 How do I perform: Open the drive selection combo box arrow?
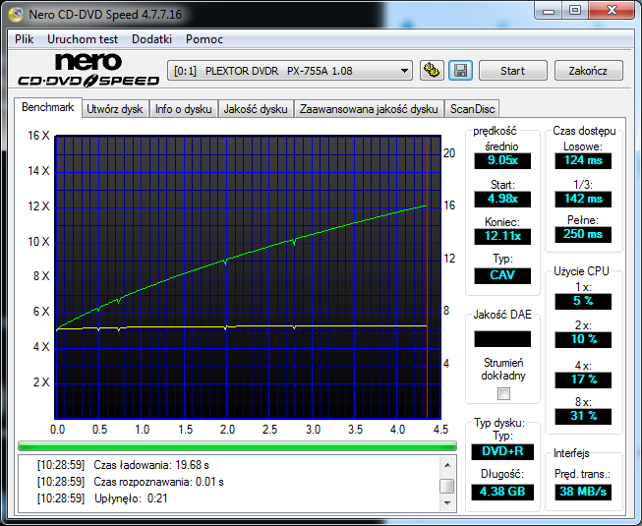404,71
